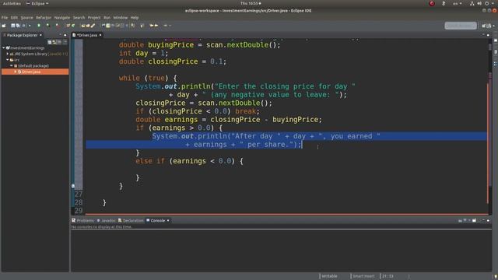Screen dimensions: 498x280
Task: Click the Search pen toolbar icon
Action: coord(93,26)
